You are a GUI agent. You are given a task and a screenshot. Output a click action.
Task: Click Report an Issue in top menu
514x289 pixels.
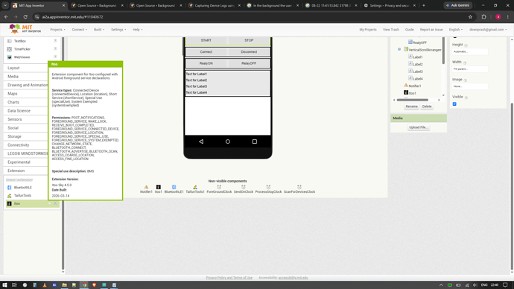tap(431, 30)
